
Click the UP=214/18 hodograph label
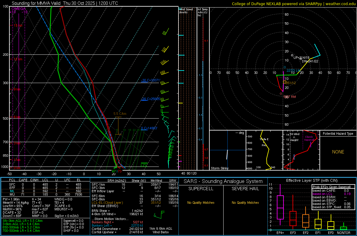point(301,58)
